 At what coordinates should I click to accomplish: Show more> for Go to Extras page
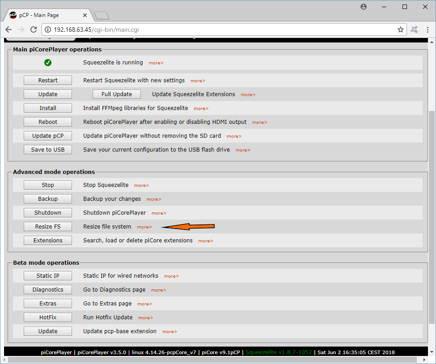(x=144, y=304)
